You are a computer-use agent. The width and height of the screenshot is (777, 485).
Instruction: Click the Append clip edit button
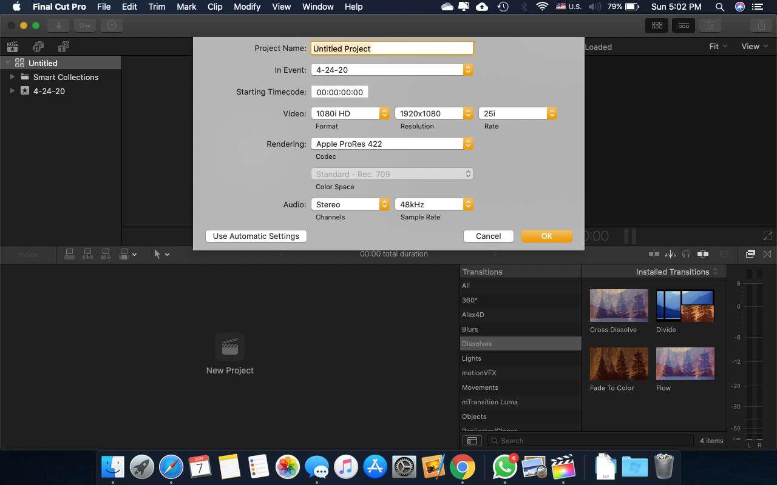[x=106, y=254]
